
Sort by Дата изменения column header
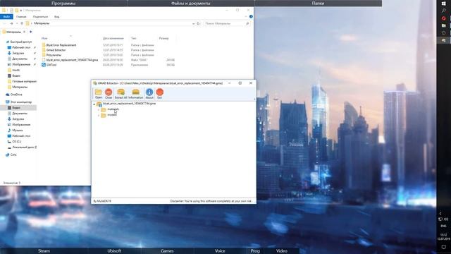113,38
